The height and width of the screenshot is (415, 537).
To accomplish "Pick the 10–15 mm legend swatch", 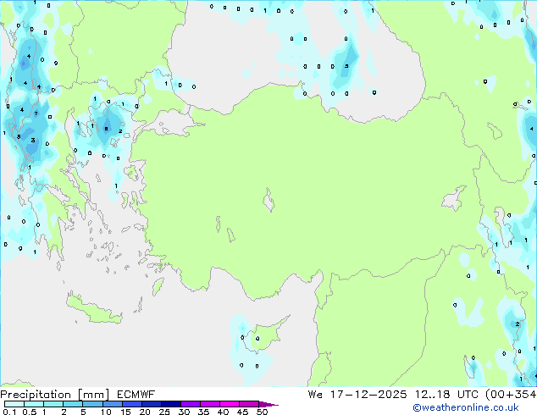I will pyautogui.click(x=112, y=404).
